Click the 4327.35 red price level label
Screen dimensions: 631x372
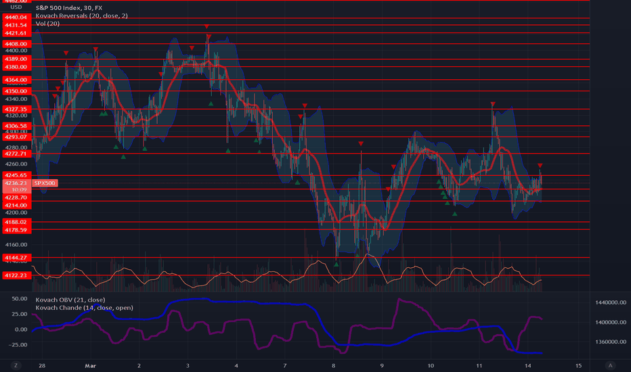point(16,109)
